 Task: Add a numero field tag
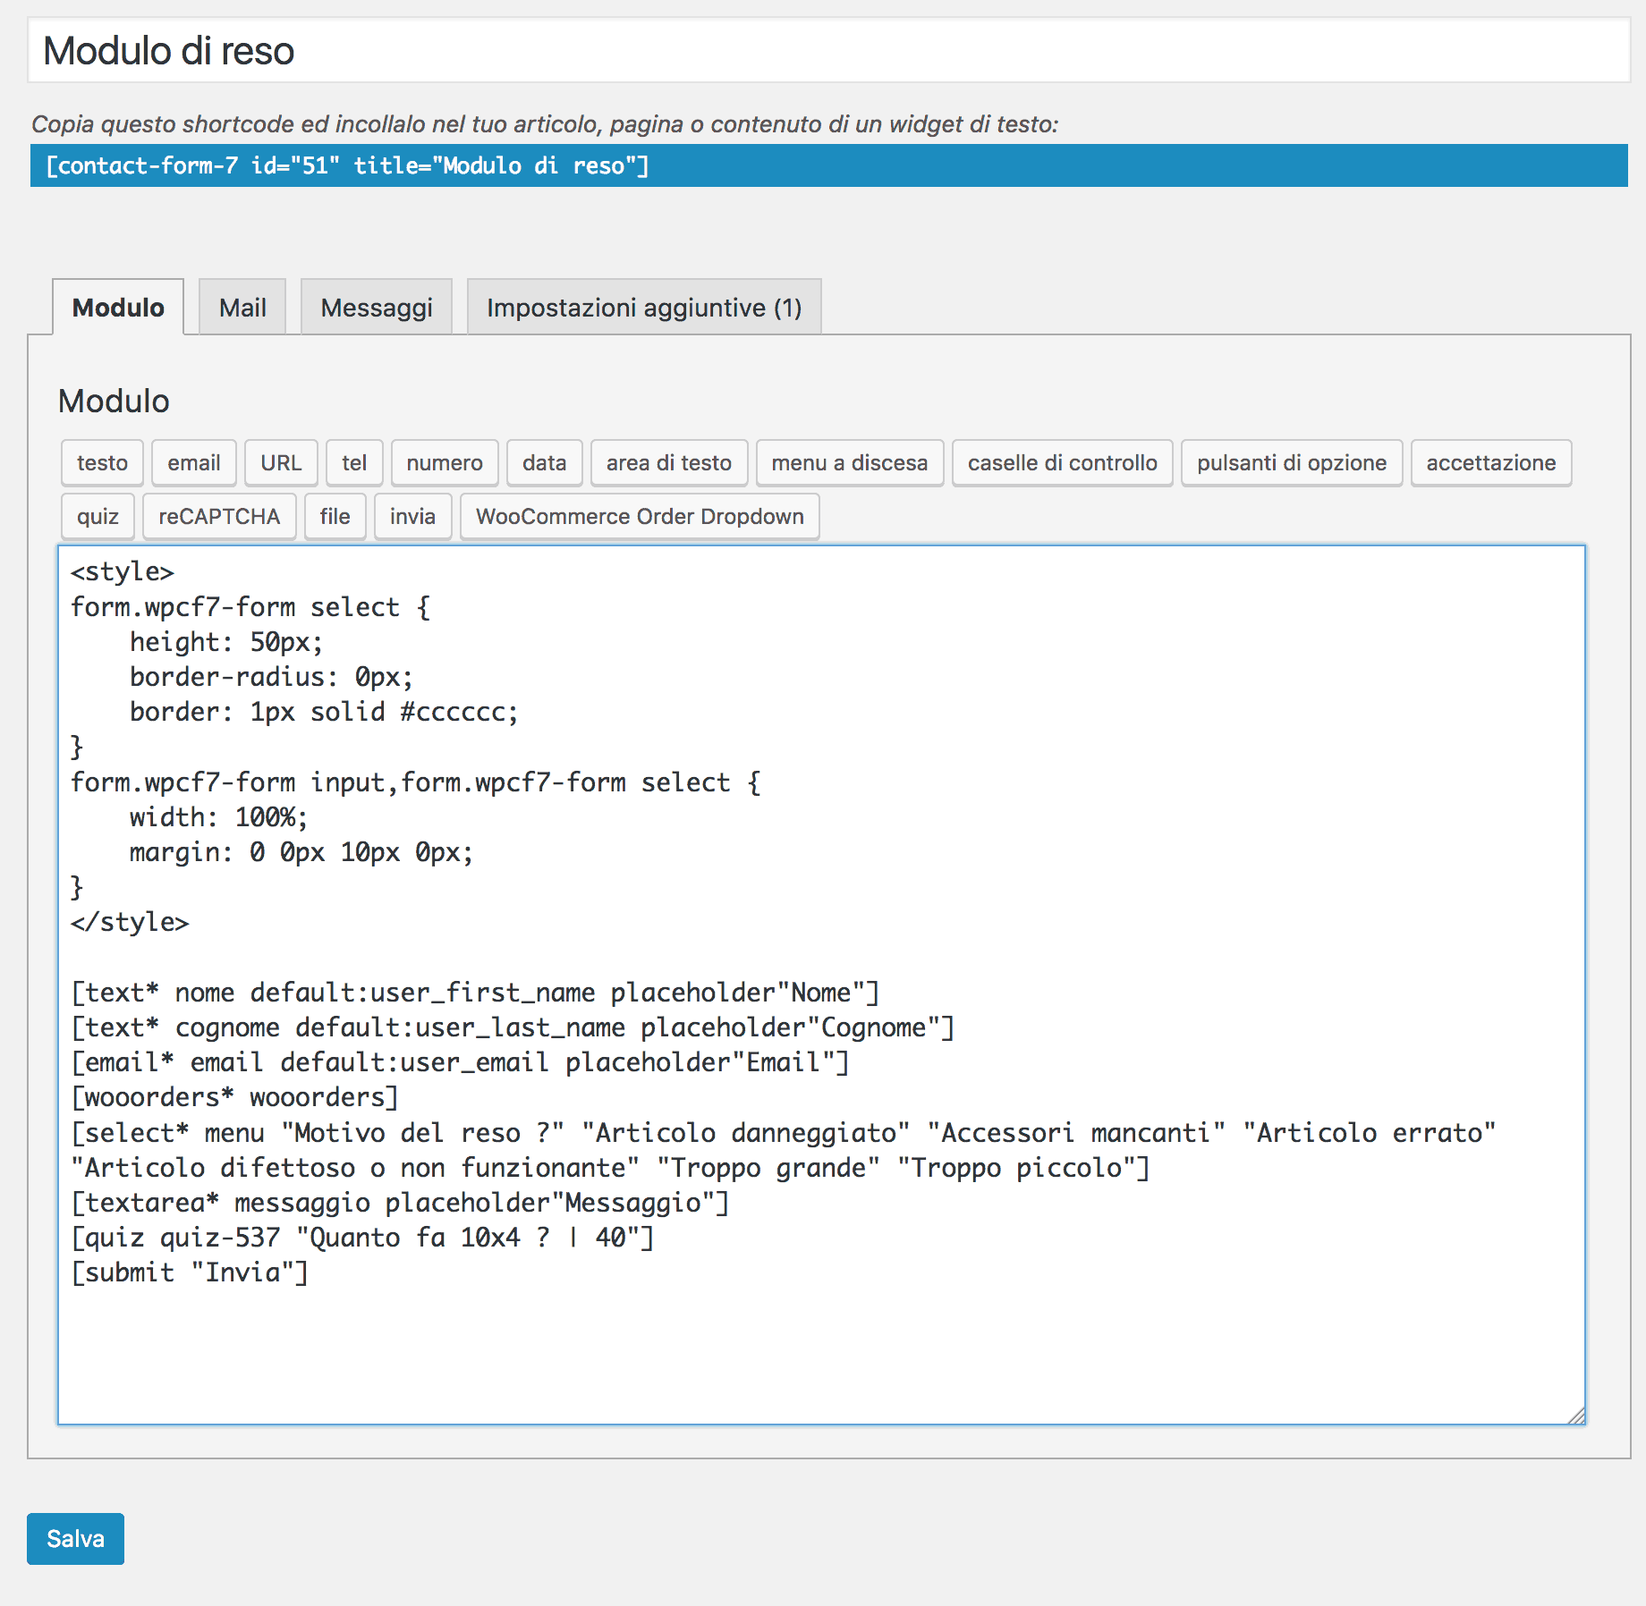[x=445, y=463]
